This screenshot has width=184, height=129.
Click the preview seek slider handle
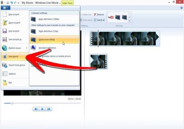point(12,103)
